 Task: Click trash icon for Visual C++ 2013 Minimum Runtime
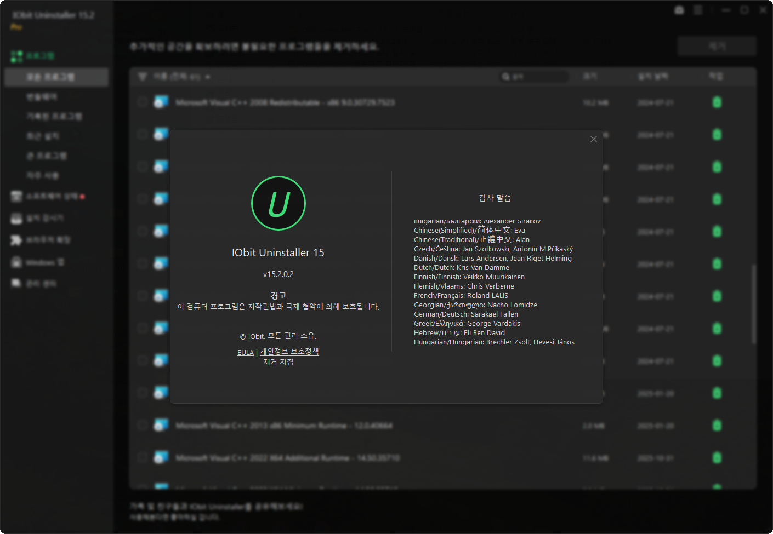click(717, 426)
